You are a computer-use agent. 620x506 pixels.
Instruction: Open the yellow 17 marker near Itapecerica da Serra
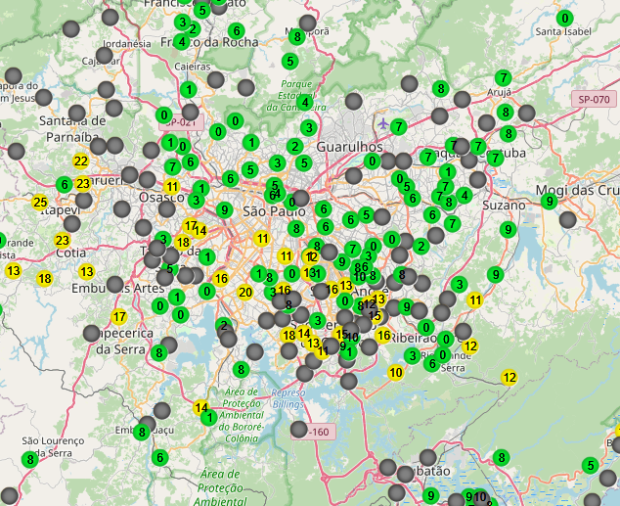[119, 316]
